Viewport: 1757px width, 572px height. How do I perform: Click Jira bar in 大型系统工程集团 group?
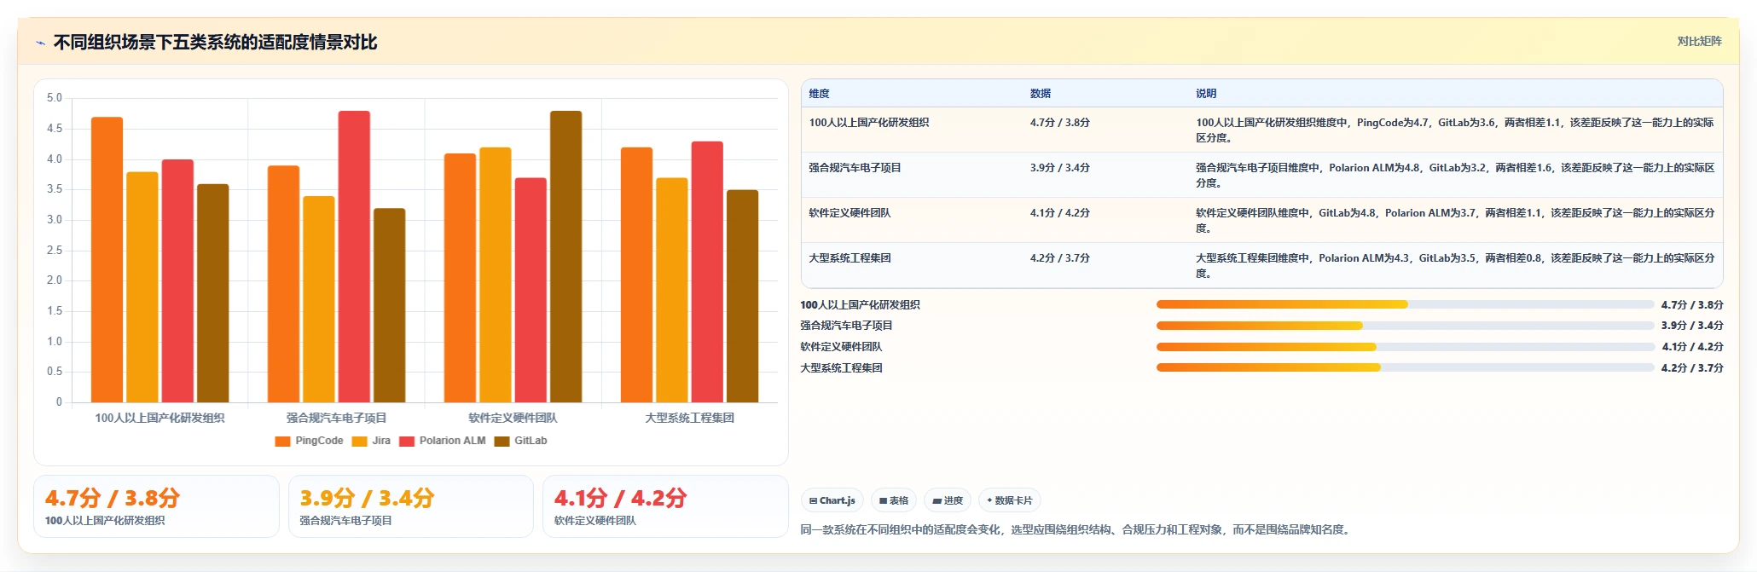click(671, 290)
